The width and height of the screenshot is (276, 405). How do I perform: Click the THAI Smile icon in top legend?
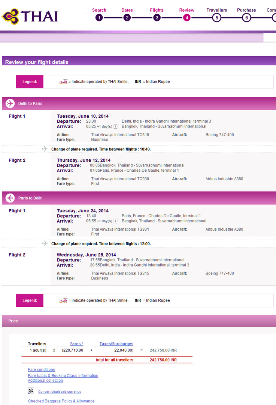tap(63, 81)
